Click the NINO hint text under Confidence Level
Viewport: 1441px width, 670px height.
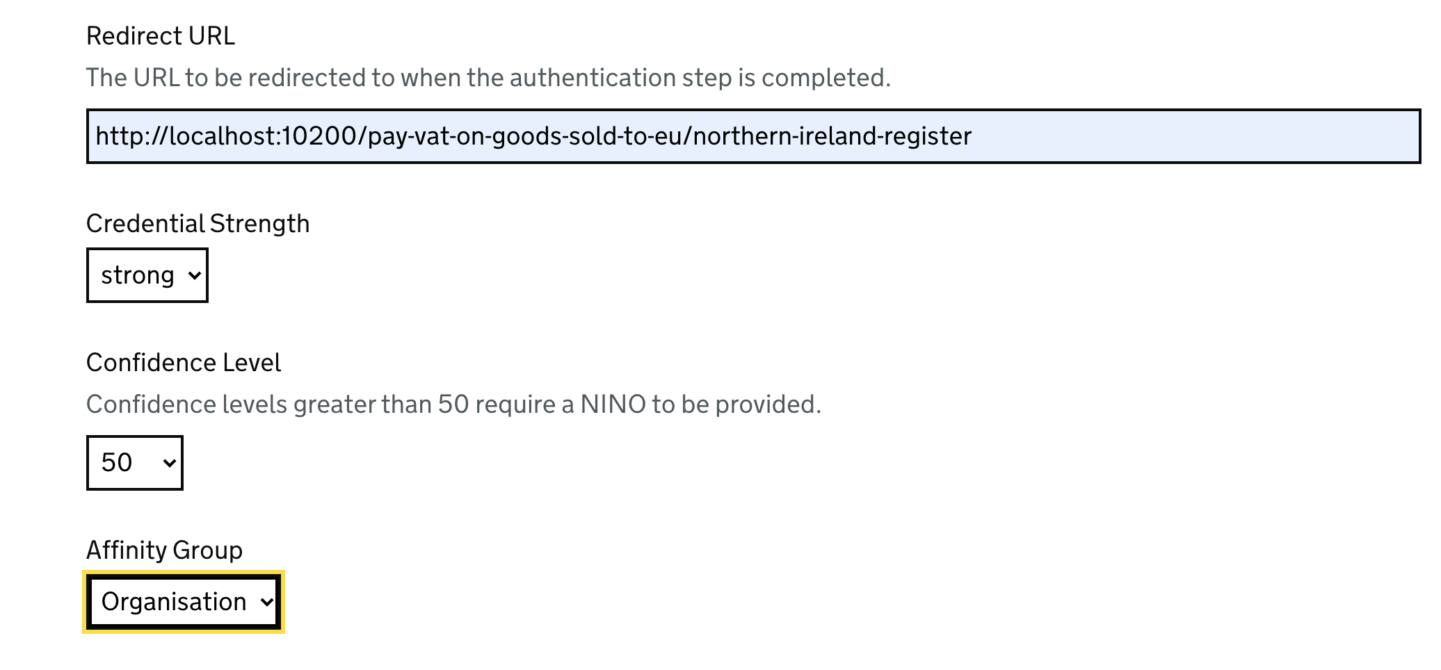454,404
